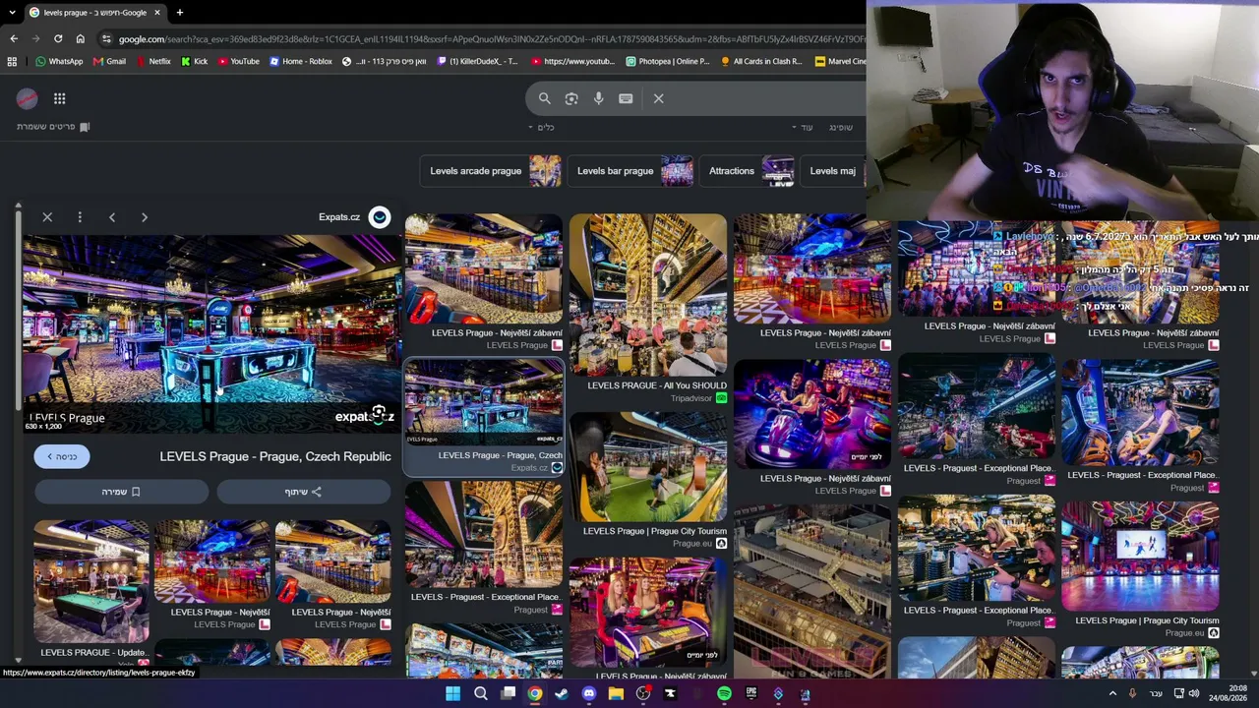Click the שמירה save button
1259x708 pixels.
click(x=121, y=492)
